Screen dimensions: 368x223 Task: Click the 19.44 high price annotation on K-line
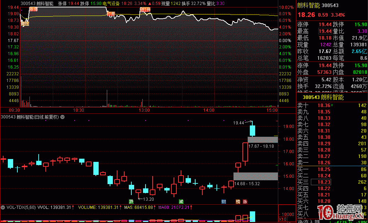click(238, 123)
